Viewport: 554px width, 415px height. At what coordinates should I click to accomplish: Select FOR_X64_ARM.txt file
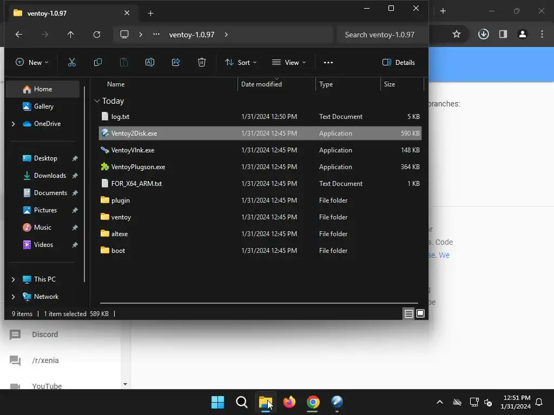pos(260,184)
